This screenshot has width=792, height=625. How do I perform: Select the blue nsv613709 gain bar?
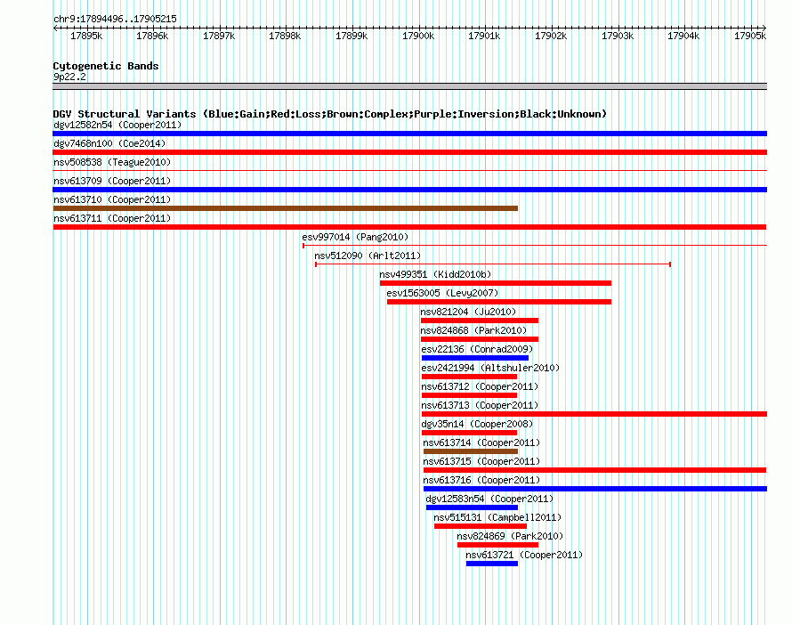tap(409, 190)
